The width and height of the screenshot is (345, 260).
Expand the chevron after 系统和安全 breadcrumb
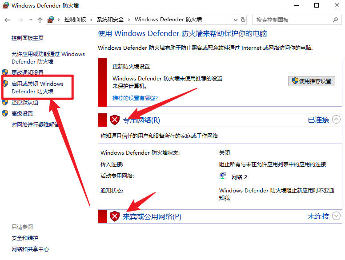129,20
